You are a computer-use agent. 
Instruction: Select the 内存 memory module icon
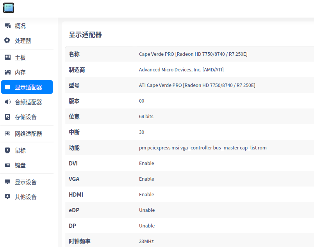click(7, 72)
